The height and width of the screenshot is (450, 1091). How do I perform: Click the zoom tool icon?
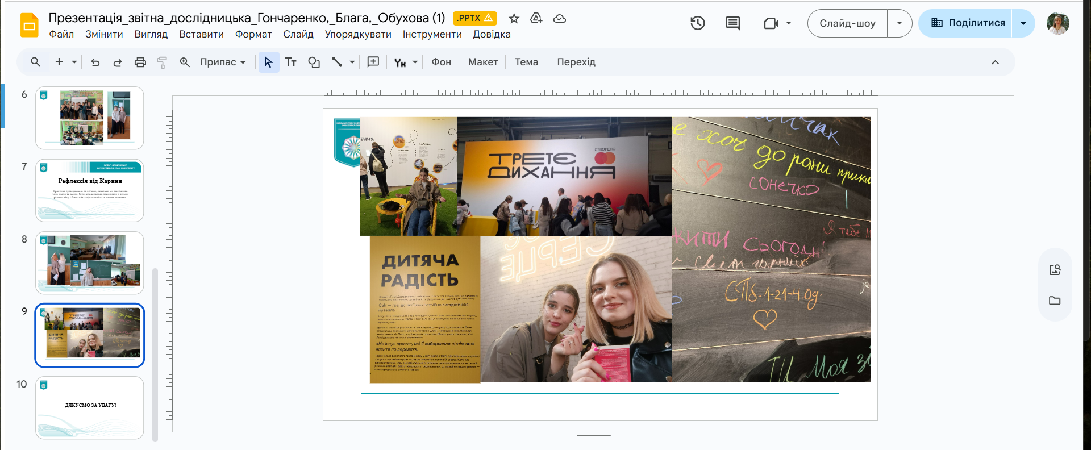185,62
